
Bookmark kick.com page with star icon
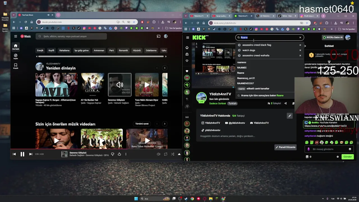307,23
